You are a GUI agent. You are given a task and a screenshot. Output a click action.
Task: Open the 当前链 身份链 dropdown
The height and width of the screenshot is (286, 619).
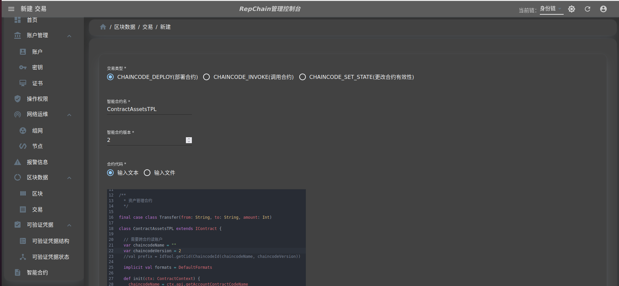(551, 9)
